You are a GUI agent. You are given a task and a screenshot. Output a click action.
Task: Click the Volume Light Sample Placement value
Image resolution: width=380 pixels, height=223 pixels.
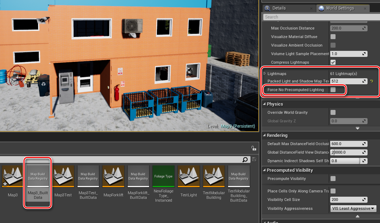point(349,54)
